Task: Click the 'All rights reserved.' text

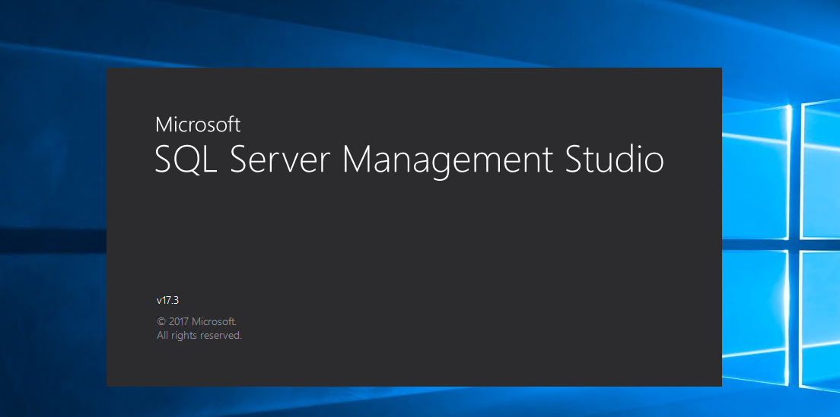Action: coord(199,336)
